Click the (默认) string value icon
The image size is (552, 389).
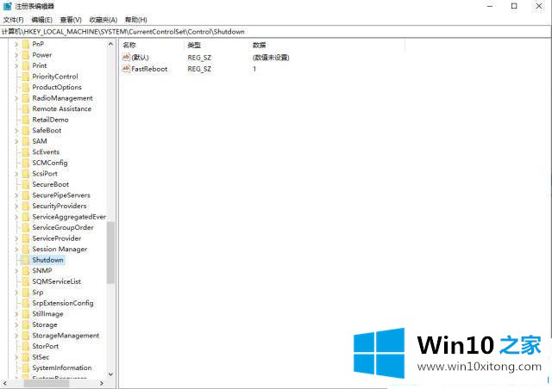pyautogui.click(x=126, y=58)
